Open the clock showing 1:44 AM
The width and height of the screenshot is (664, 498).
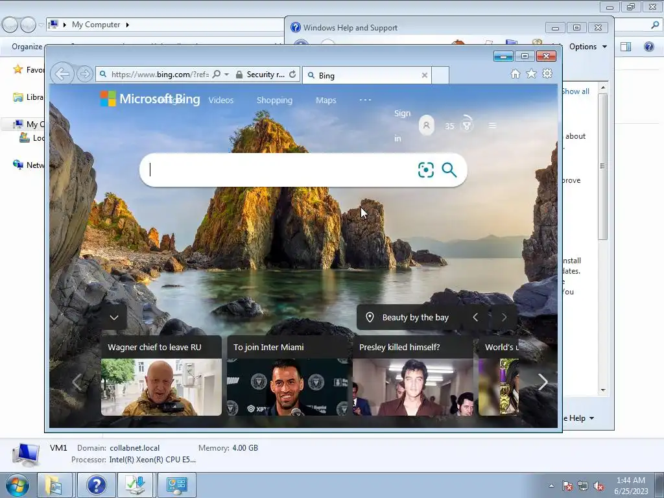click(x=631, y=486)
